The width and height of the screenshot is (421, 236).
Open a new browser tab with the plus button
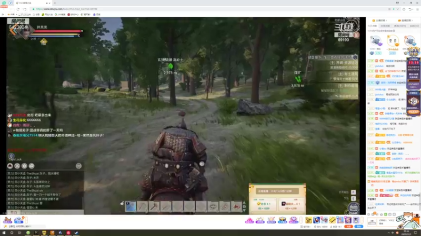pyautogui.click(x=55, y=3)
